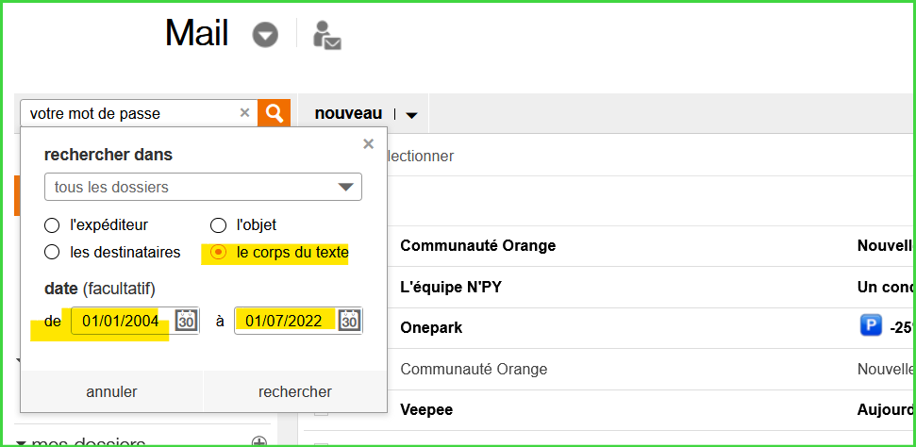Click the nouveau message tab
The image size is (916, 447).
(348, 113)
